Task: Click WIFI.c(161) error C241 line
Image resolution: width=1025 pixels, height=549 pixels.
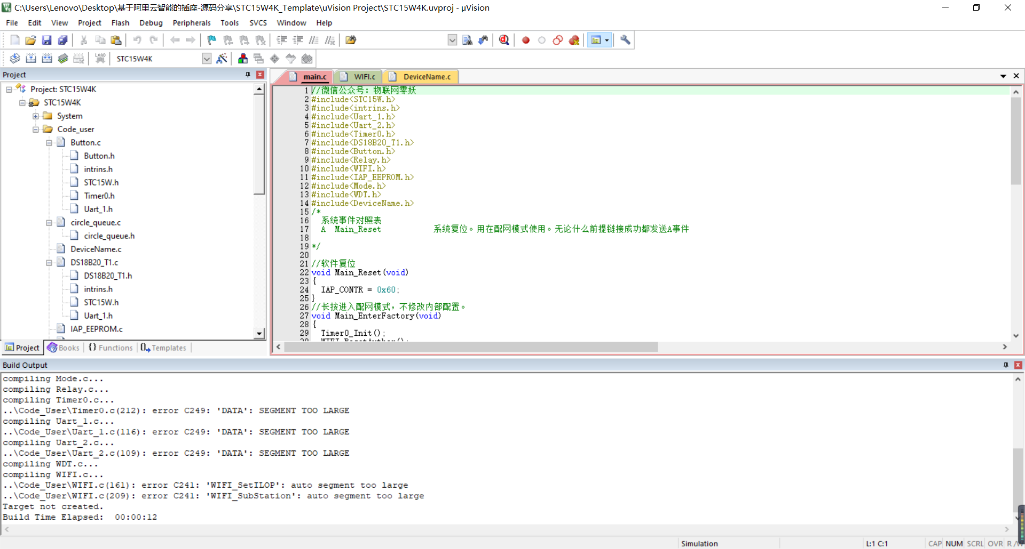Action: click(206, 485)
